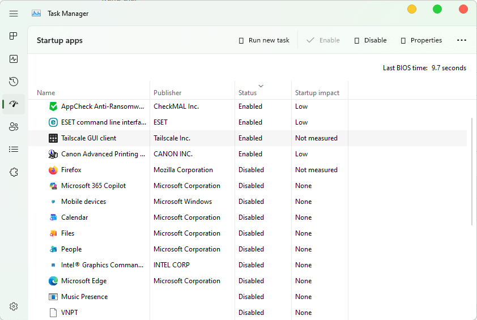Click the Microsoft Edge name text

coord(84,281)
